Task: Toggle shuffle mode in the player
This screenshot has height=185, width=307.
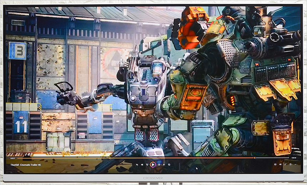Action: point(136,164)
